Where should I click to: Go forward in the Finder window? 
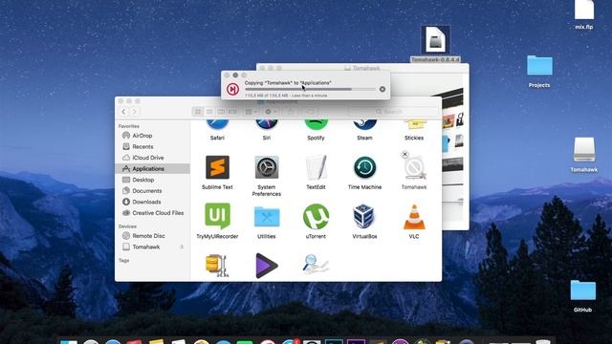[134, 112]
